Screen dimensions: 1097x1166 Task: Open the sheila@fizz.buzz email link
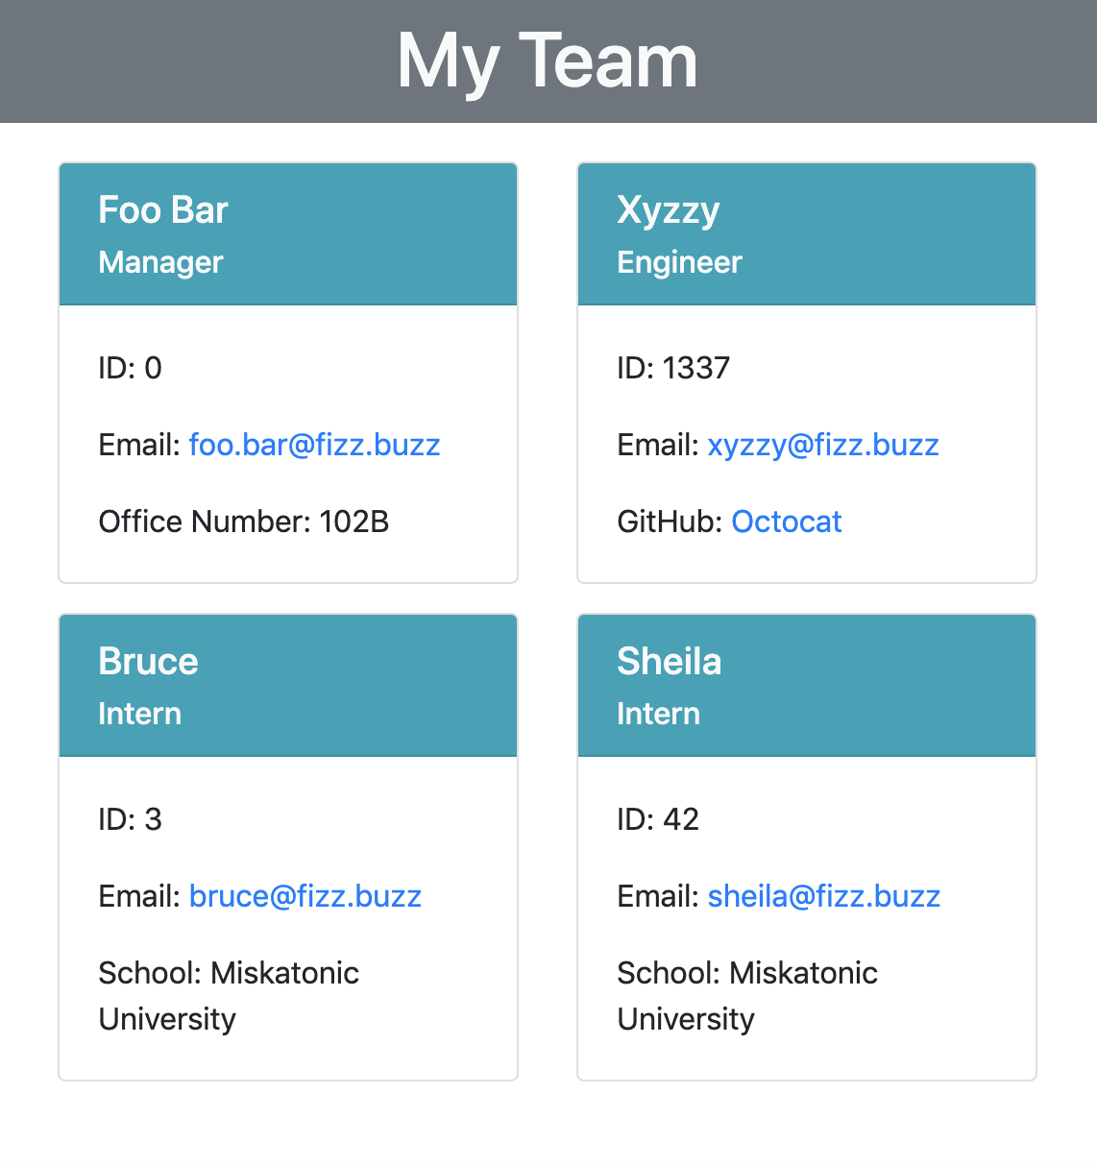(823, 896)
